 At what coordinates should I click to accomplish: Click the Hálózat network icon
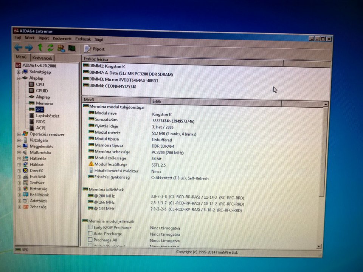point(25,165)
